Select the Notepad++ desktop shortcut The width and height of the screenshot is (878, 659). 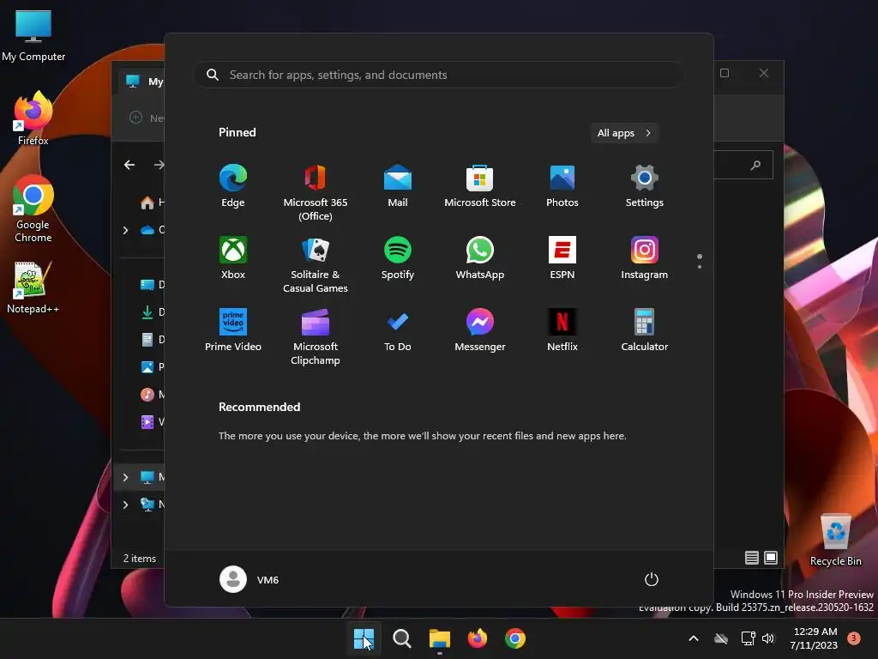pyautogui.click(x=33, y=288)
